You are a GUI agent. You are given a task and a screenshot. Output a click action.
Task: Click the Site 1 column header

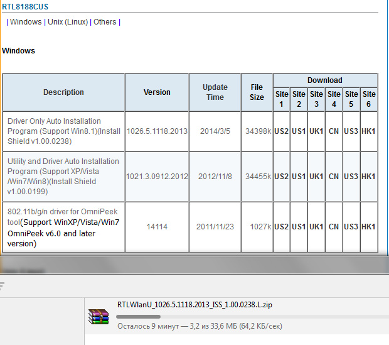(282, 99)
